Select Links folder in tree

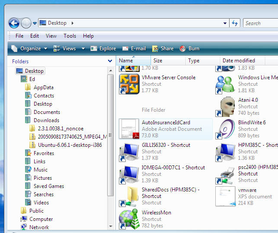click(35, 161)
